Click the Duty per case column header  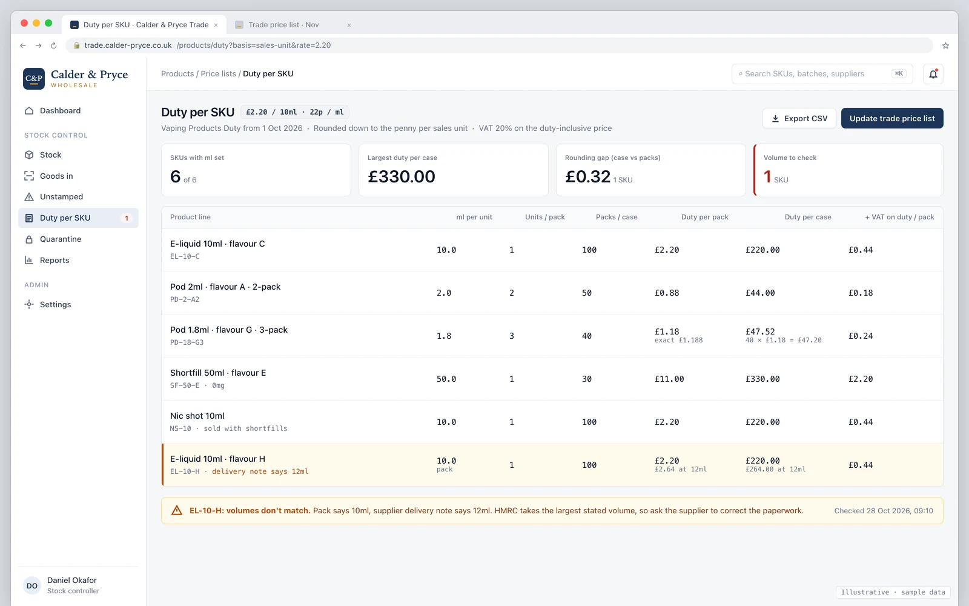pos(808,217)
